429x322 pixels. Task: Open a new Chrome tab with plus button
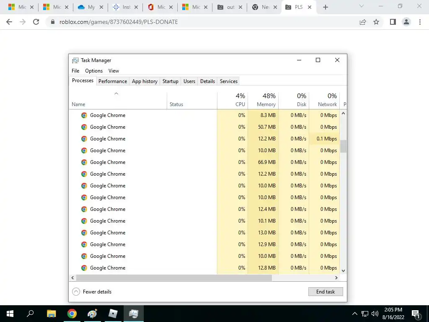pos(325,7)
